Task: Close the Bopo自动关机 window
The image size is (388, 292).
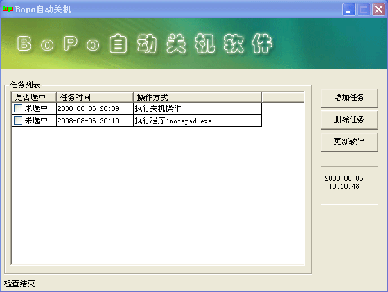Action: click(378, 10)
